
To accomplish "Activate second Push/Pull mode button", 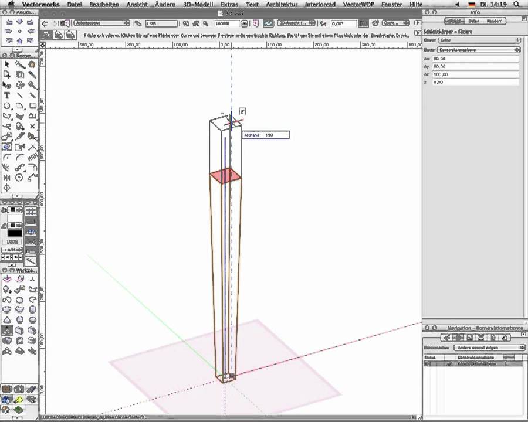I will coord(59,35).
